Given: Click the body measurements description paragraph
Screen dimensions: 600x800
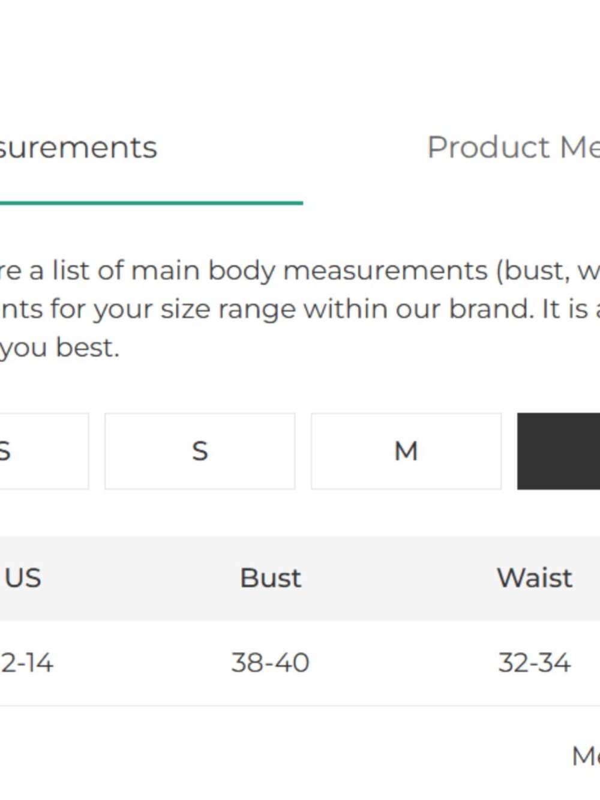Looking at the screenshot, I should [x=300, y=308].
